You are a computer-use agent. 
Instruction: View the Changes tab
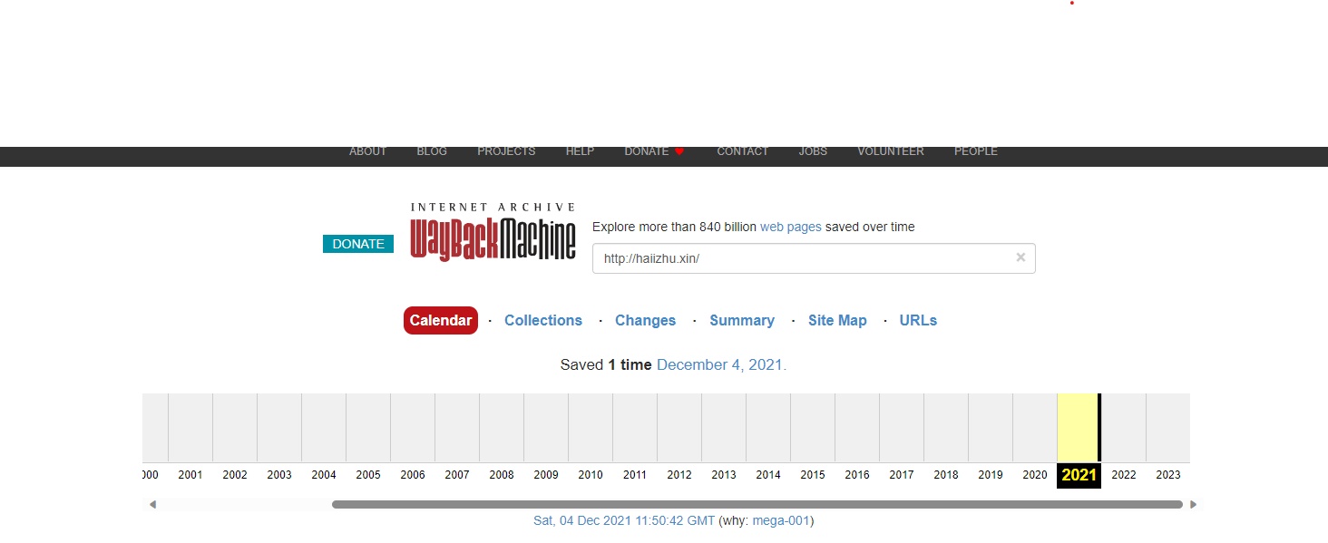coord(645,320)
